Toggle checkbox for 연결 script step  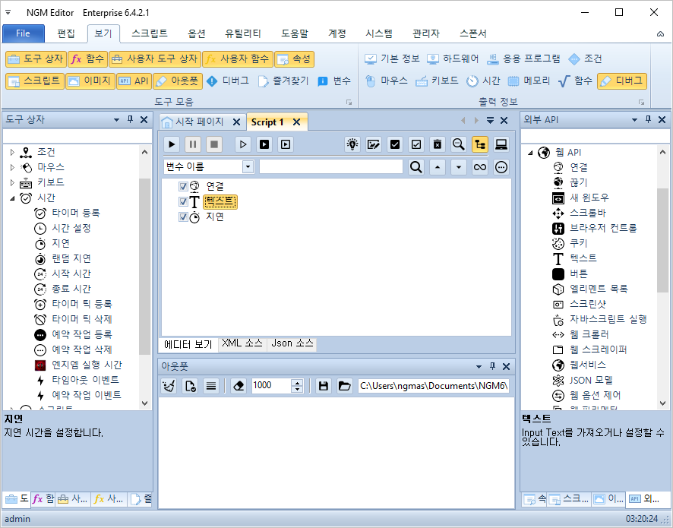(183, 186)
